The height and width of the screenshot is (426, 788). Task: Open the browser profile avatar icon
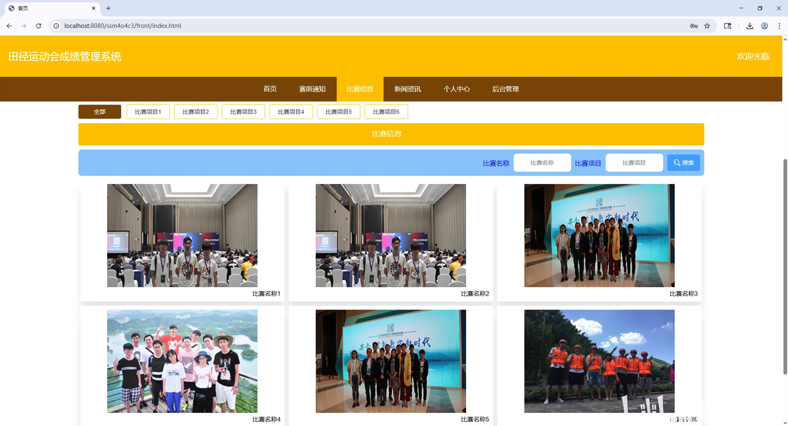pos(764,26)
